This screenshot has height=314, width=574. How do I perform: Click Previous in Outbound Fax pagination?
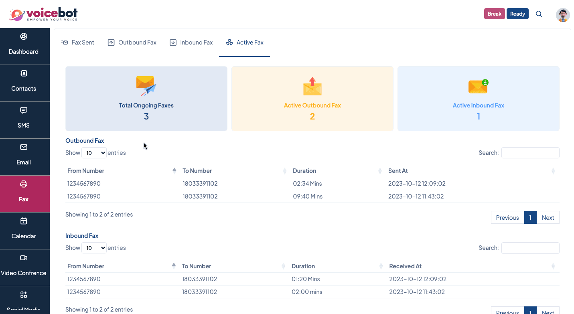[507, 218]
